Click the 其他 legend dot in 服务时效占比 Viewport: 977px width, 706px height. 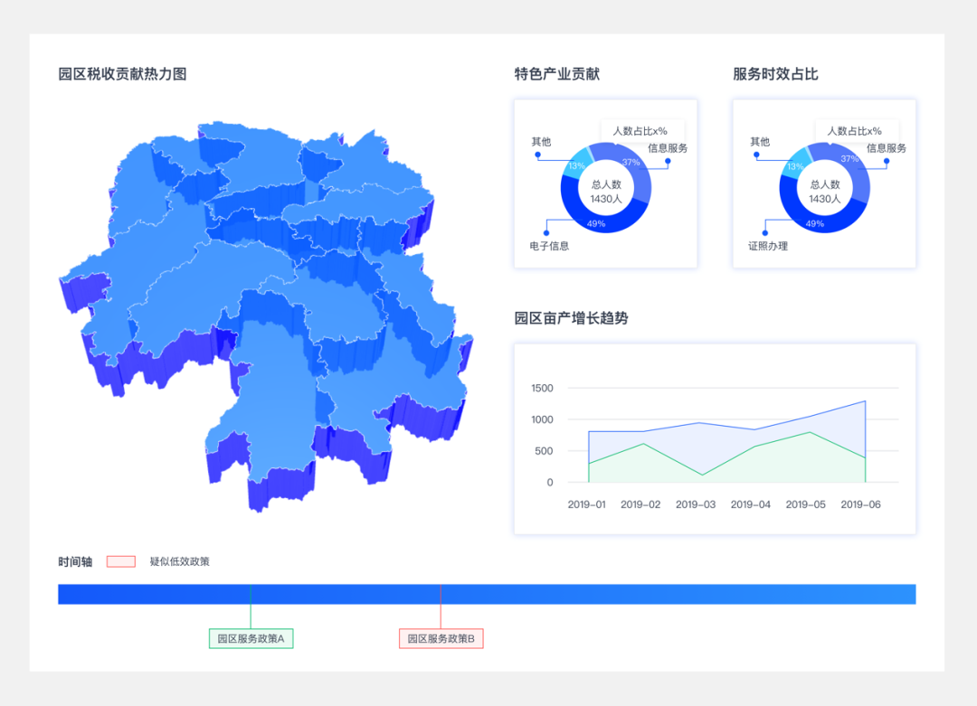pyautogui.click(x=755, y=155)
